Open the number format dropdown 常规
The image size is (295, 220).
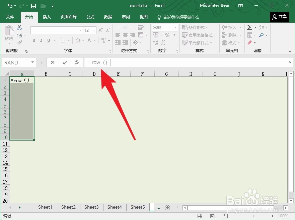[x=175, y=28]
